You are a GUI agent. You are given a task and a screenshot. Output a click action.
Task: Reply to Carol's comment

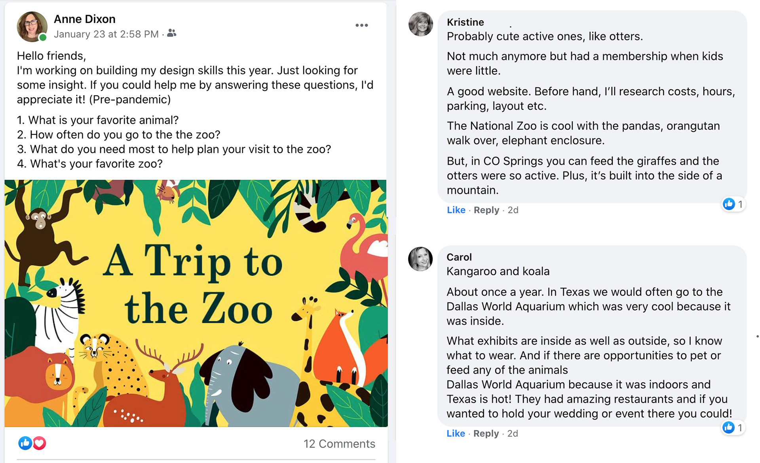click(x=486, y=433)
